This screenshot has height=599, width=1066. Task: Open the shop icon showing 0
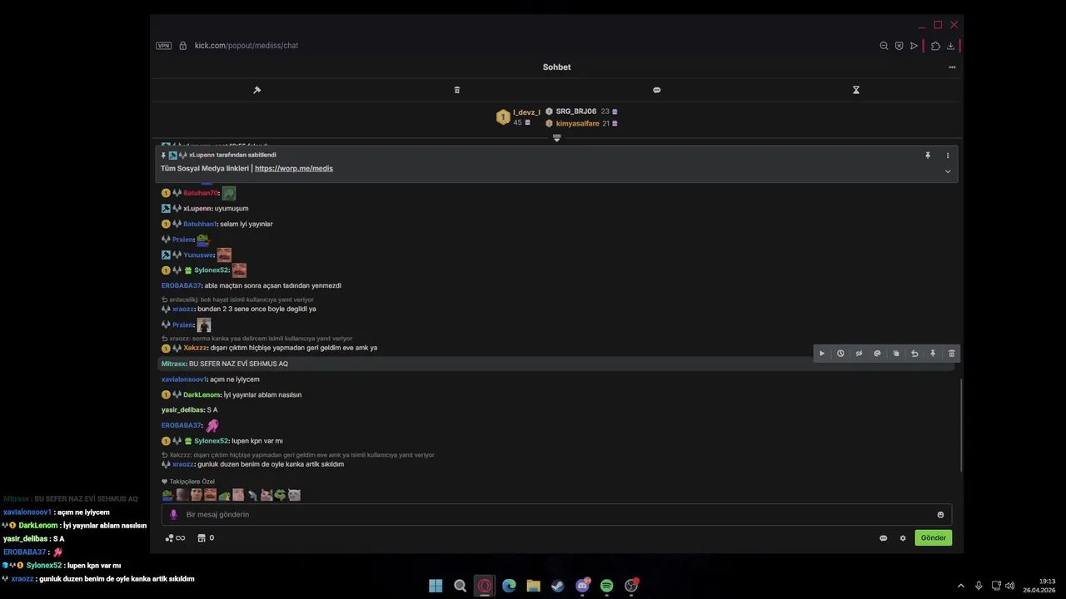pos(206,538)
